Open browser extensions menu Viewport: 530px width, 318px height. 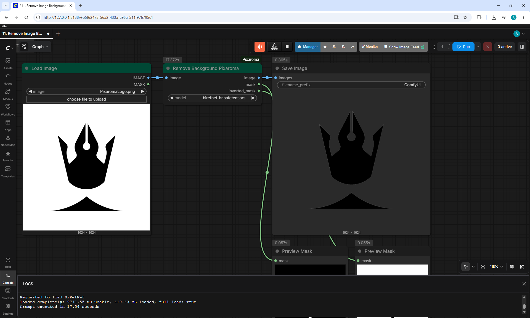pyautogui.click(x=479, y=17)
